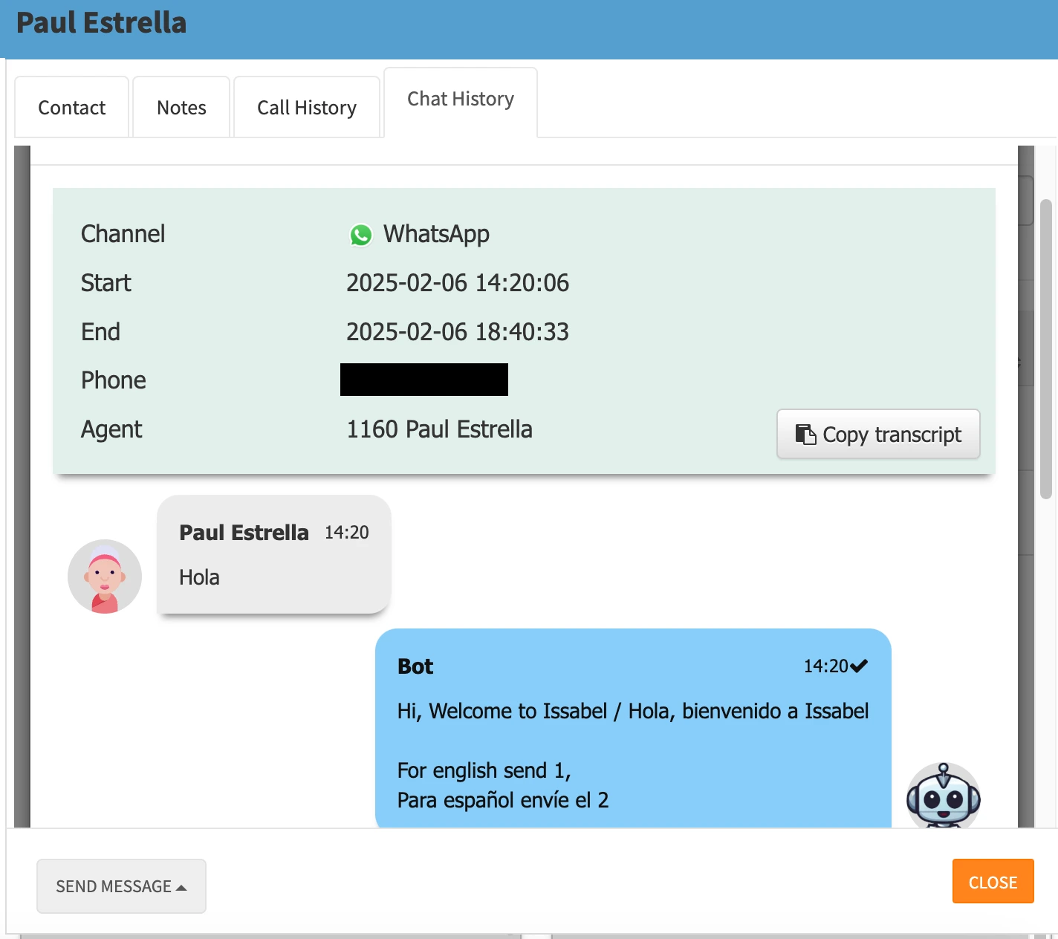Open the Contact tab

coord(71,107)
